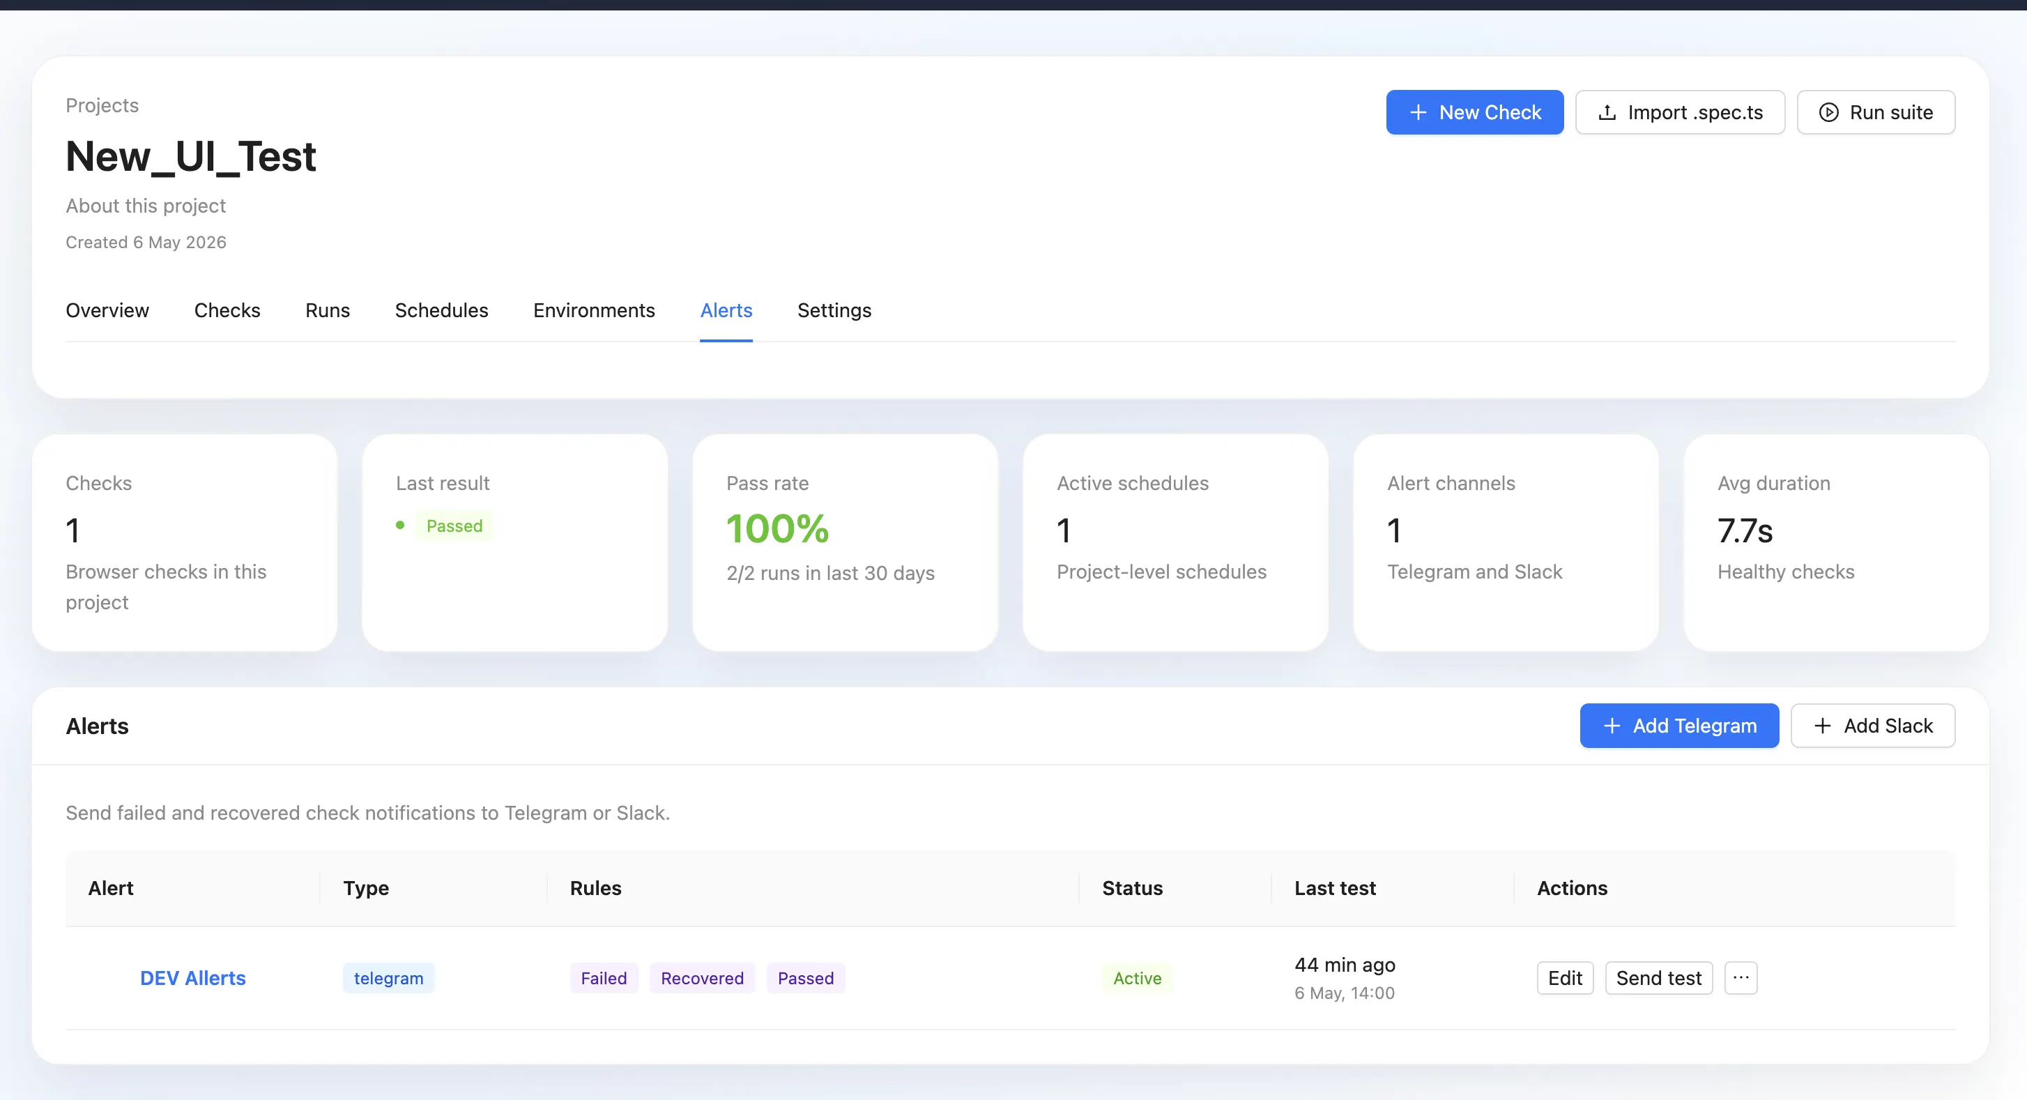Screen dimensions: 2027x1100
Task: Click the Active status badge
Action: click(x=1137, y=978)
